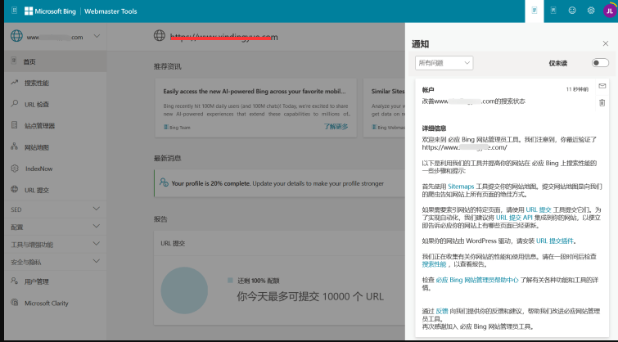Expand the 配置 section
This screenshot has height=342, width=618.
point(55,227)
